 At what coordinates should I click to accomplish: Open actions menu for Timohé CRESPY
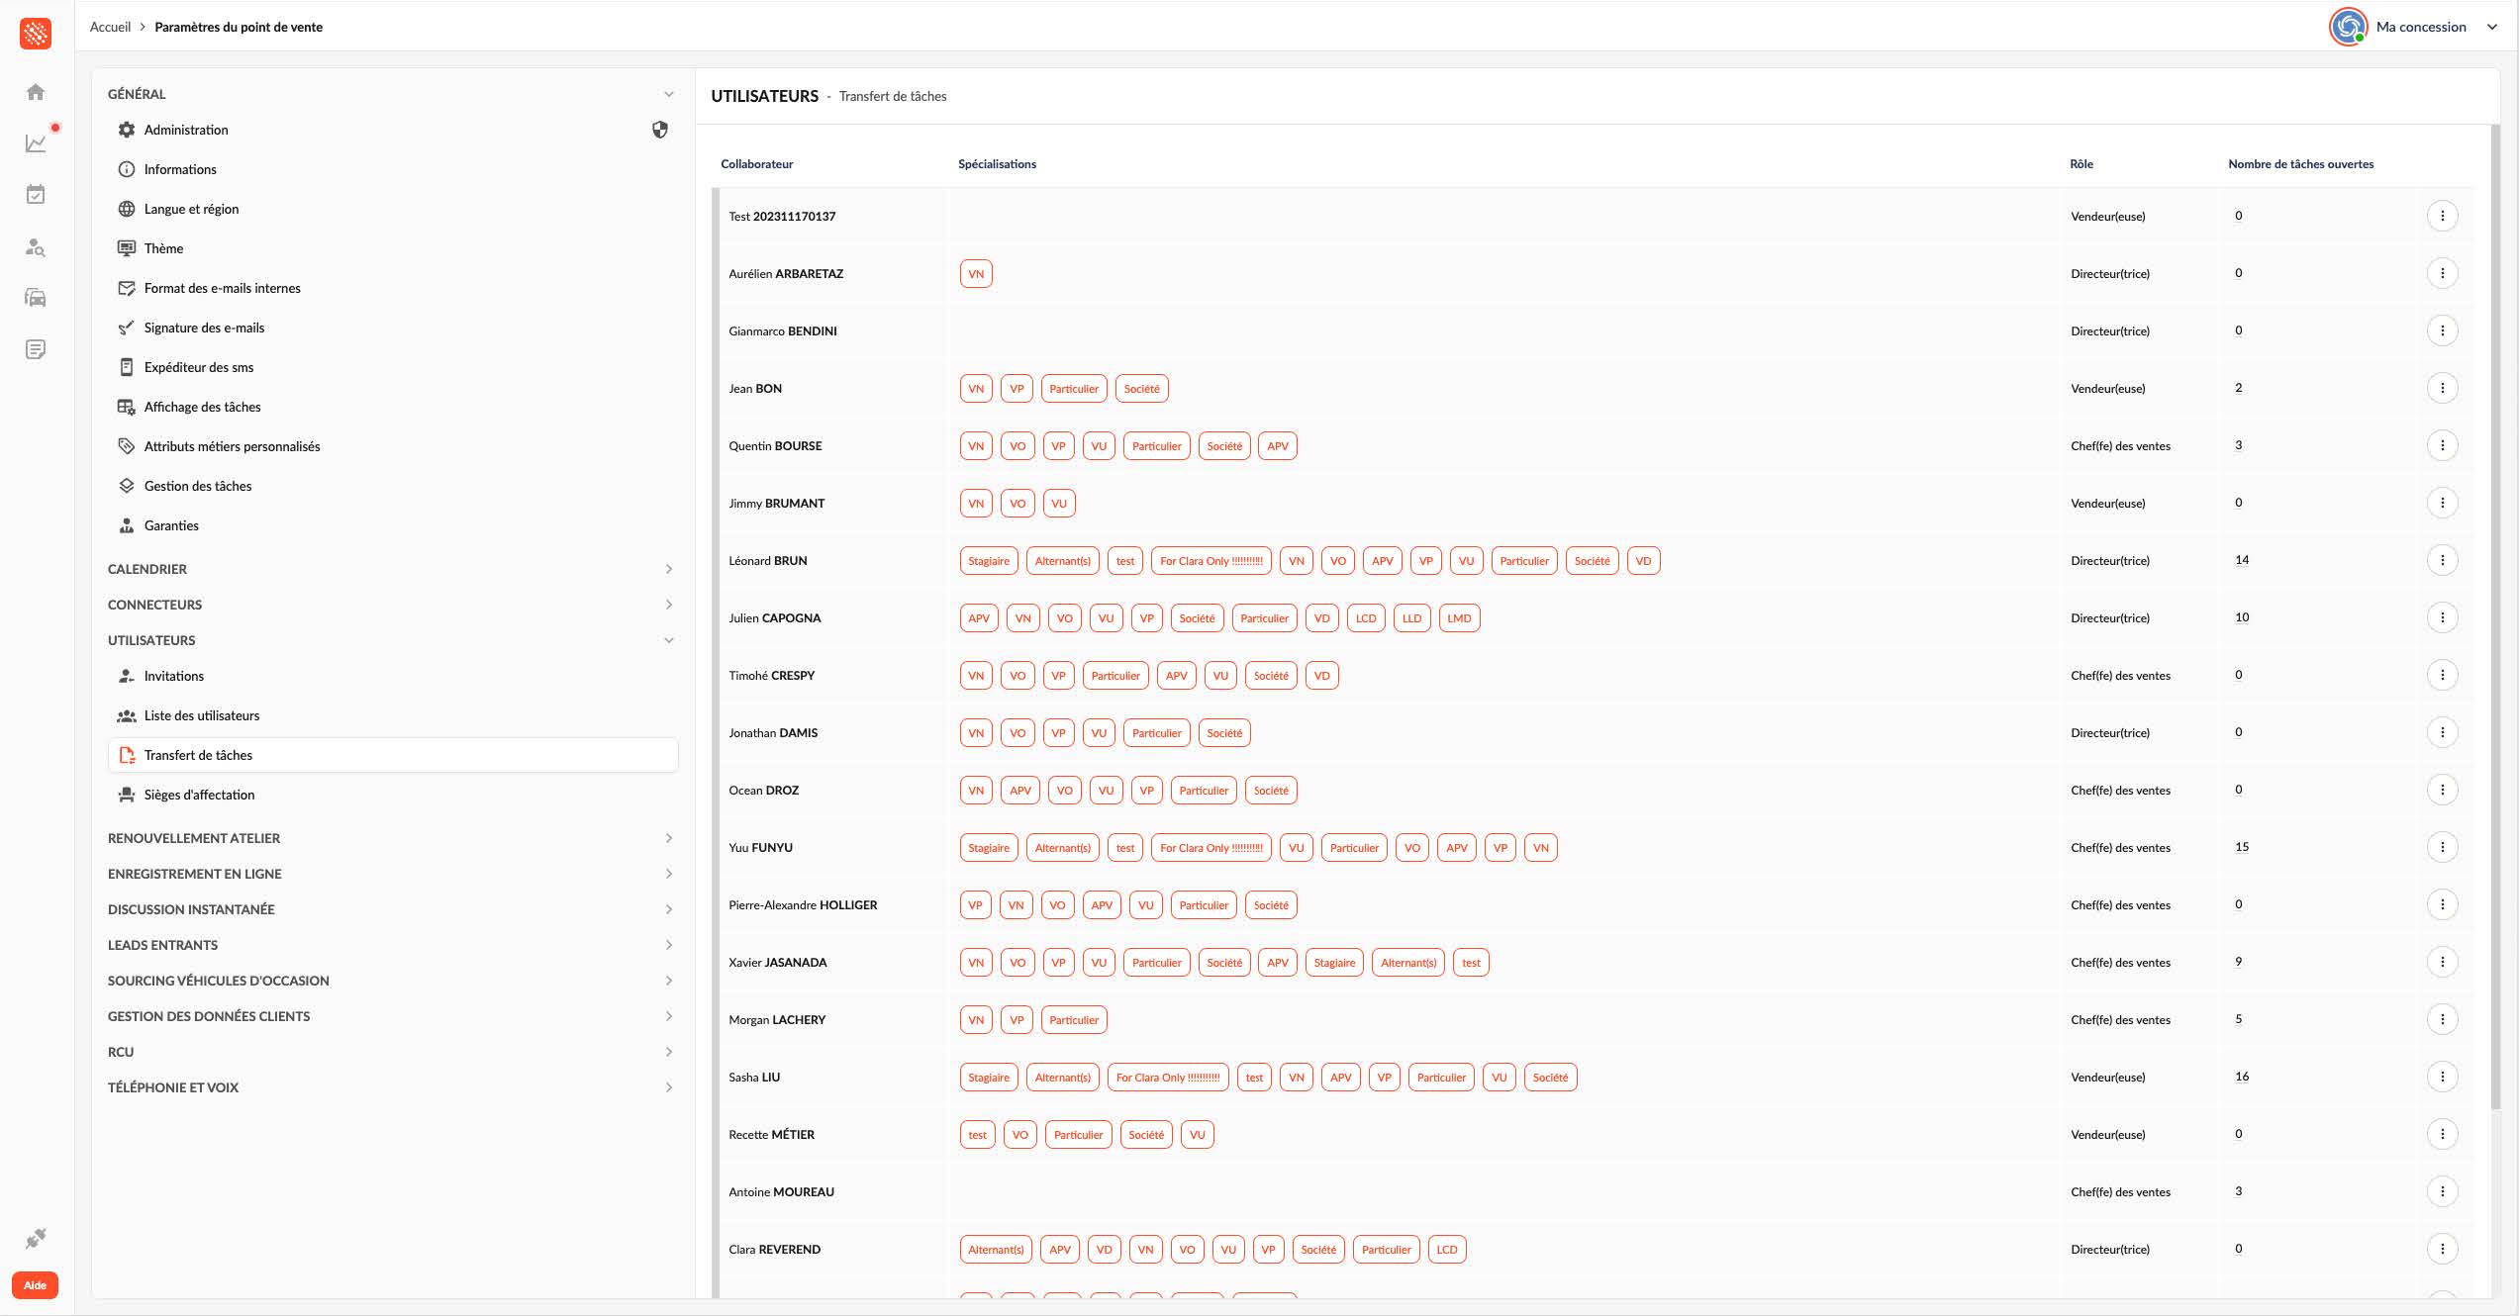[2442, 675]
